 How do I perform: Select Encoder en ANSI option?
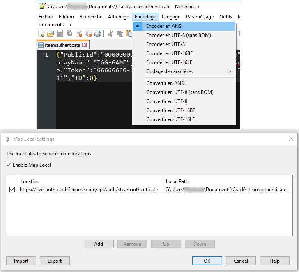pyautogui.click(x=184, y=26)
